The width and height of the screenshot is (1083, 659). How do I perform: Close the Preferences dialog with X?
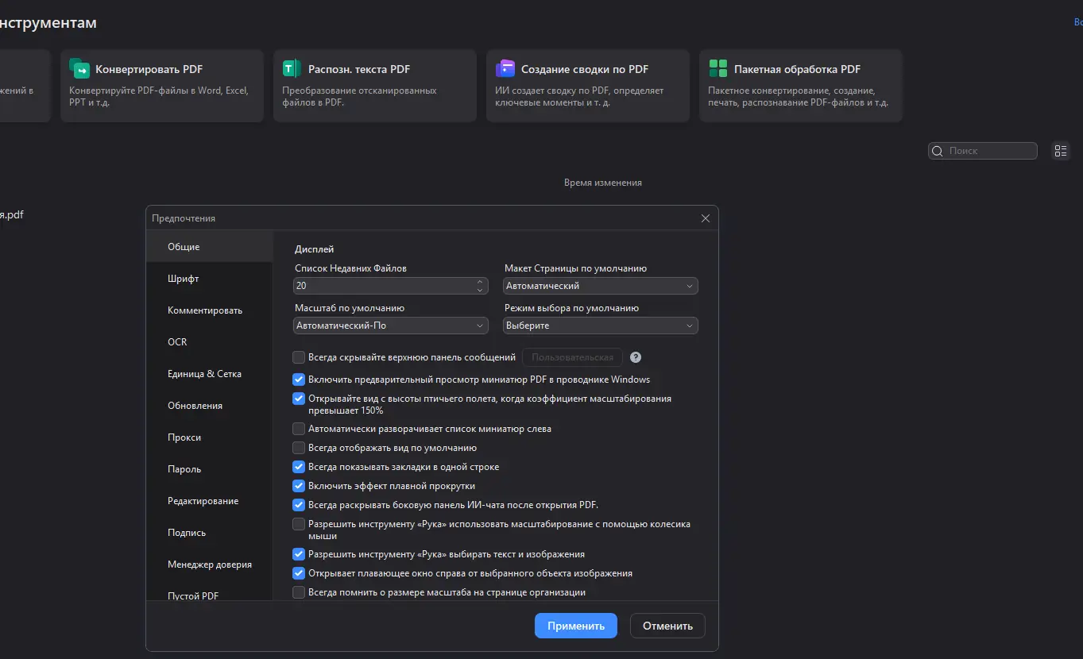705,218
